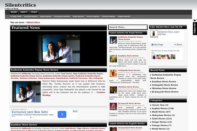Click the blue arrow button in ad
Screen dimensions: 197x131
click(x=62, y=114)
